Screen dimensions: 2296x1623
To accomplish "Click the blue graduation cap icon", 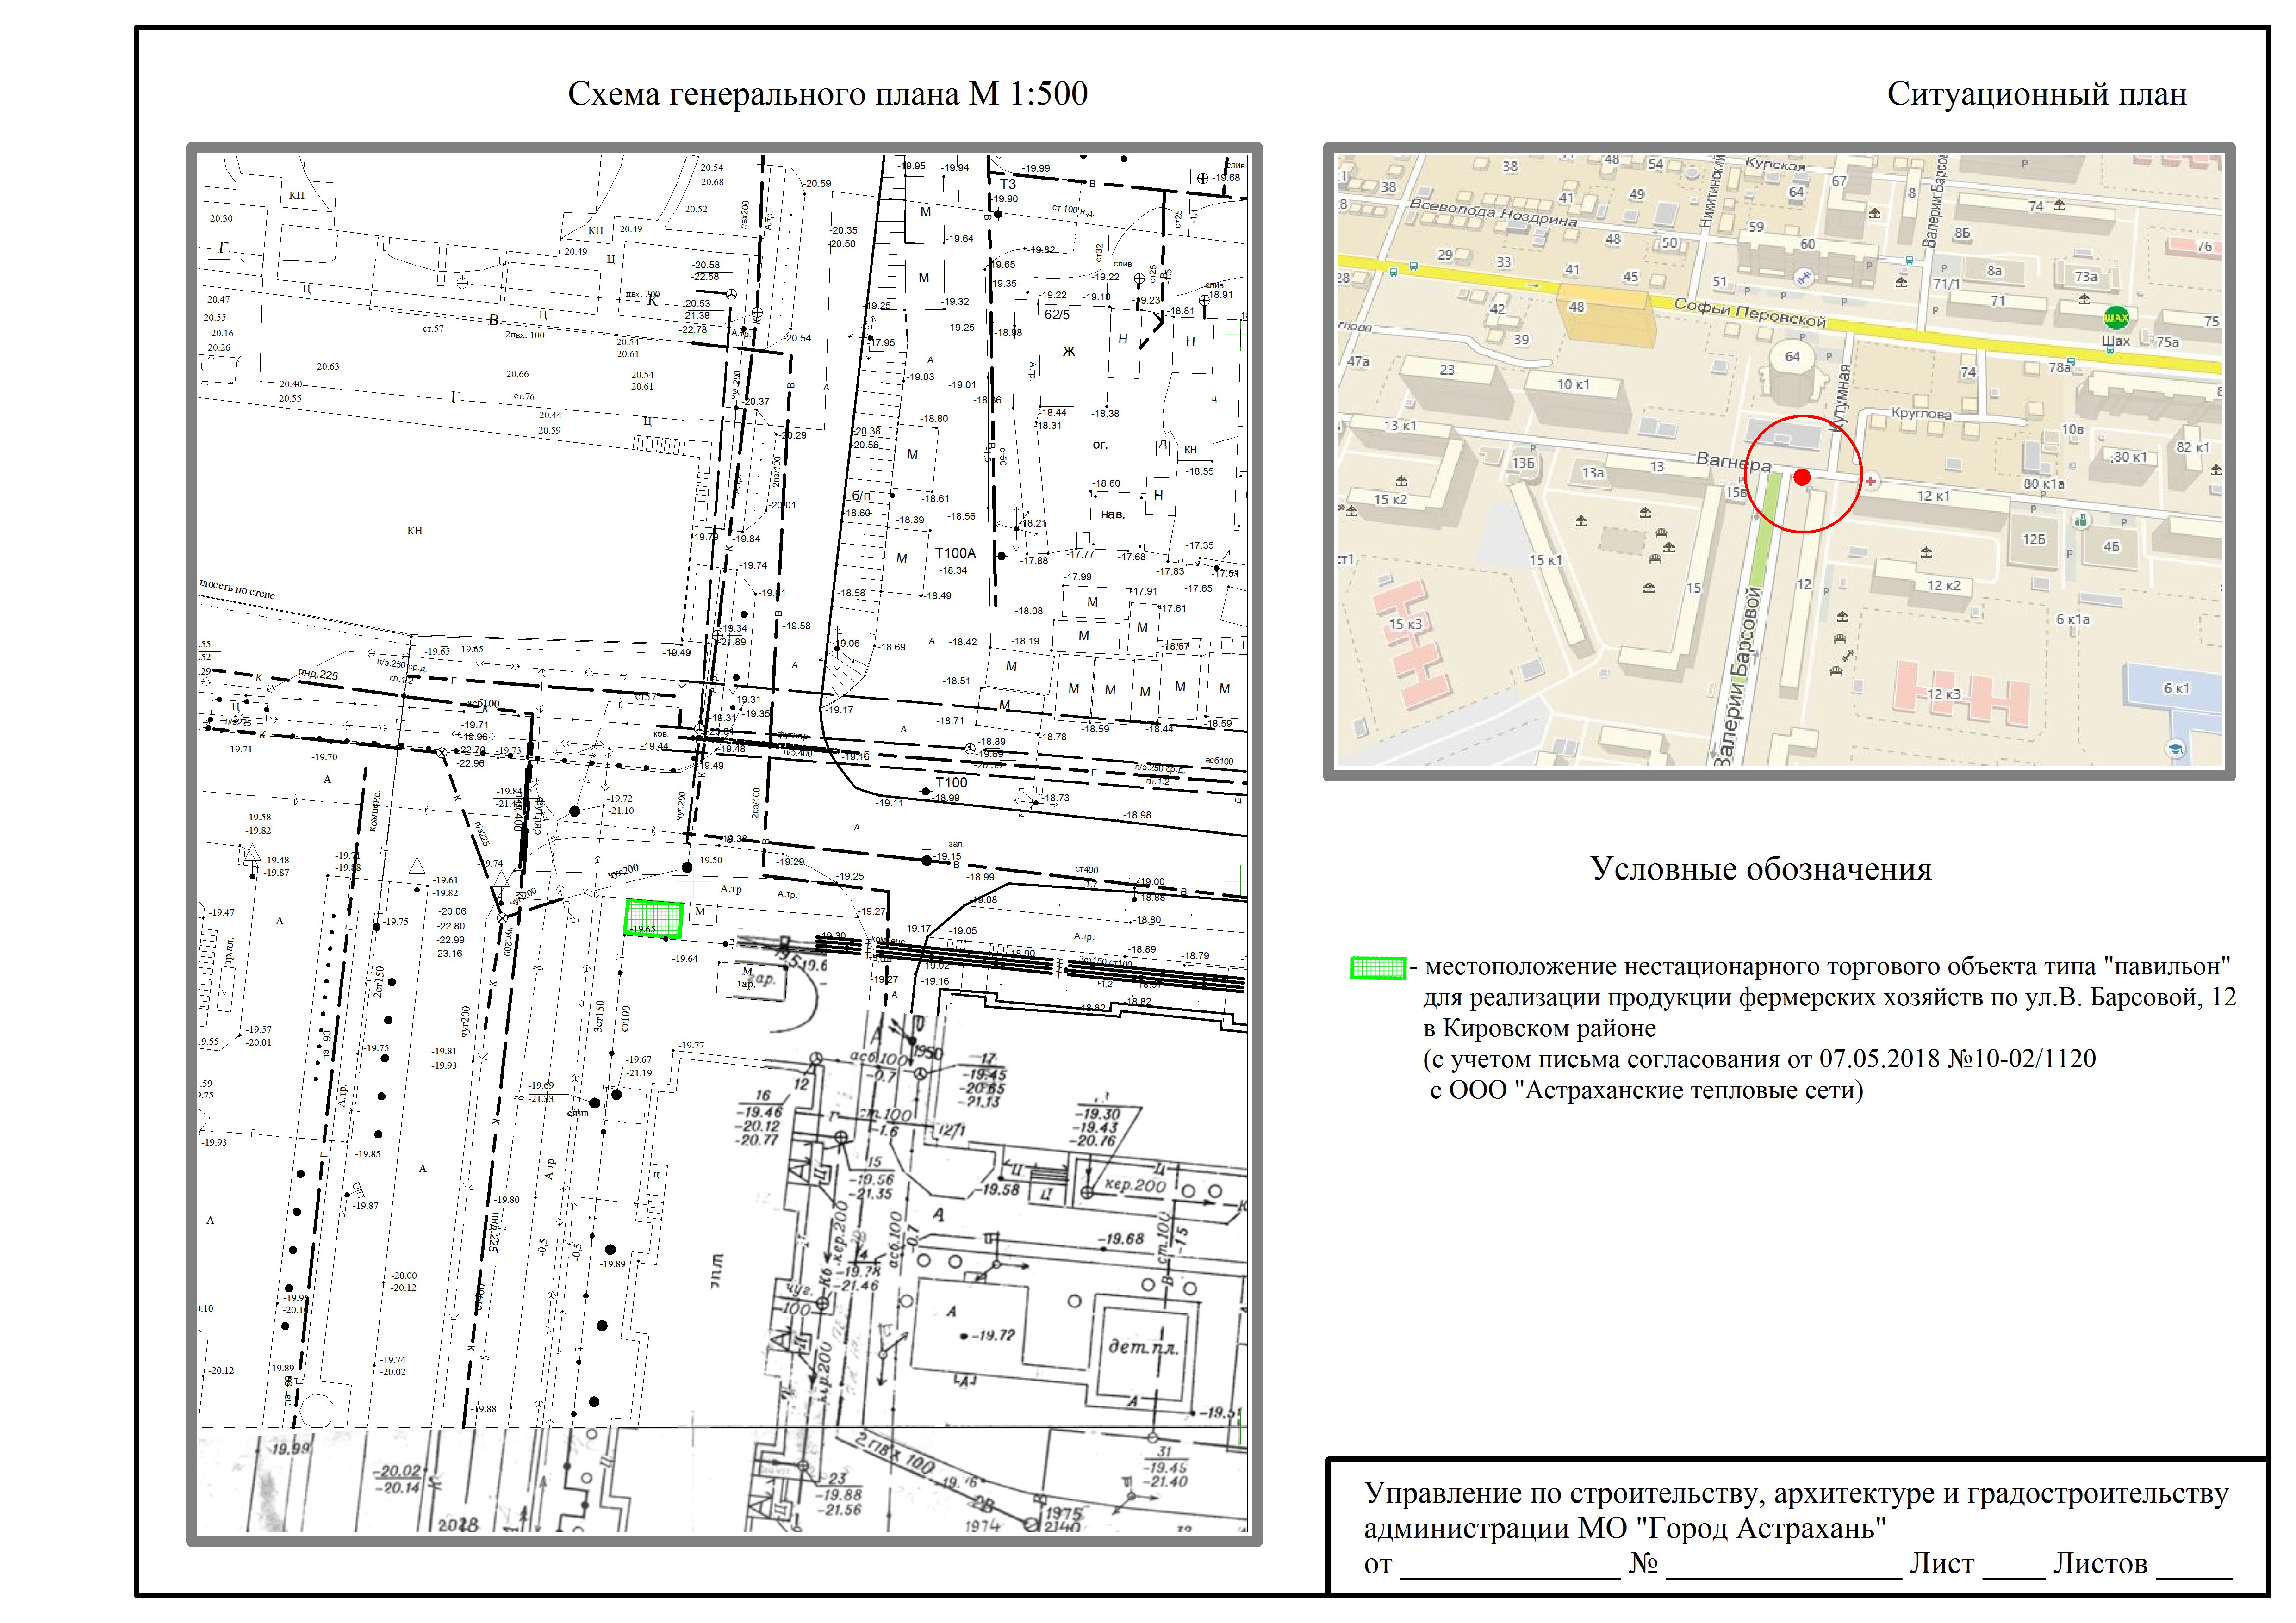I will point(2176,749).
